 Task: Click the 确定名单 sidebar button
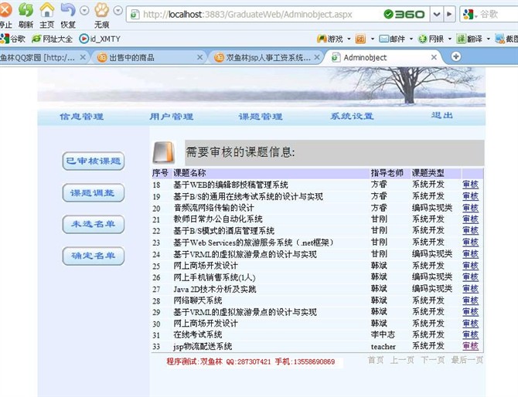(x=94, y=256)
